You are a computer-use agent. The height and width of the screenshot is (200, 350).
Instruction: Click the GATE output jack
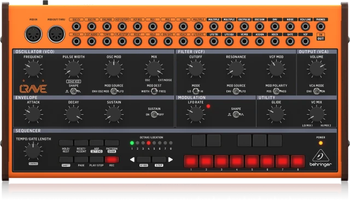coord(290,42)
